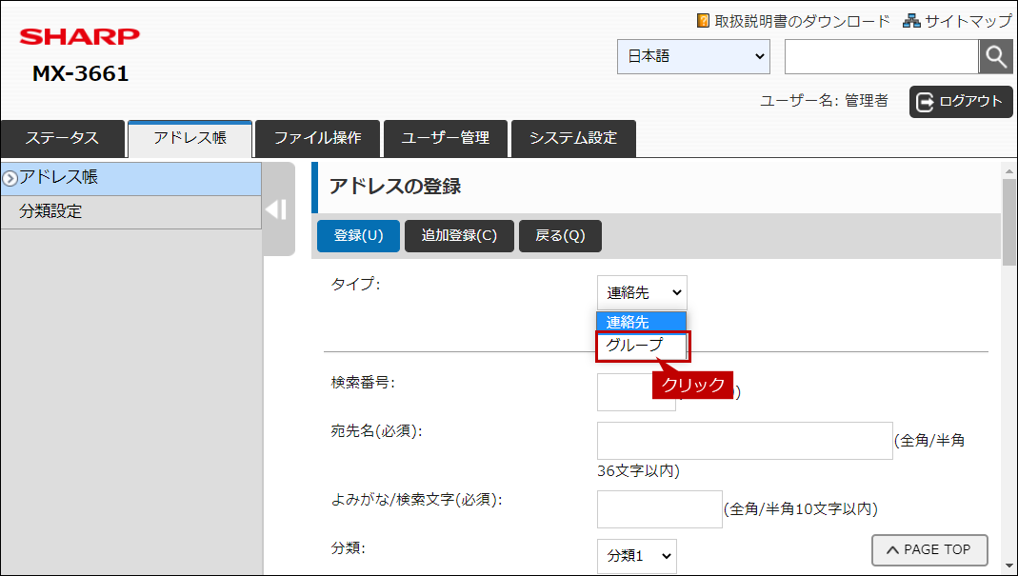
Task: Select アドレス帳 in the left sidebar
Action: (x=131, y=179)
